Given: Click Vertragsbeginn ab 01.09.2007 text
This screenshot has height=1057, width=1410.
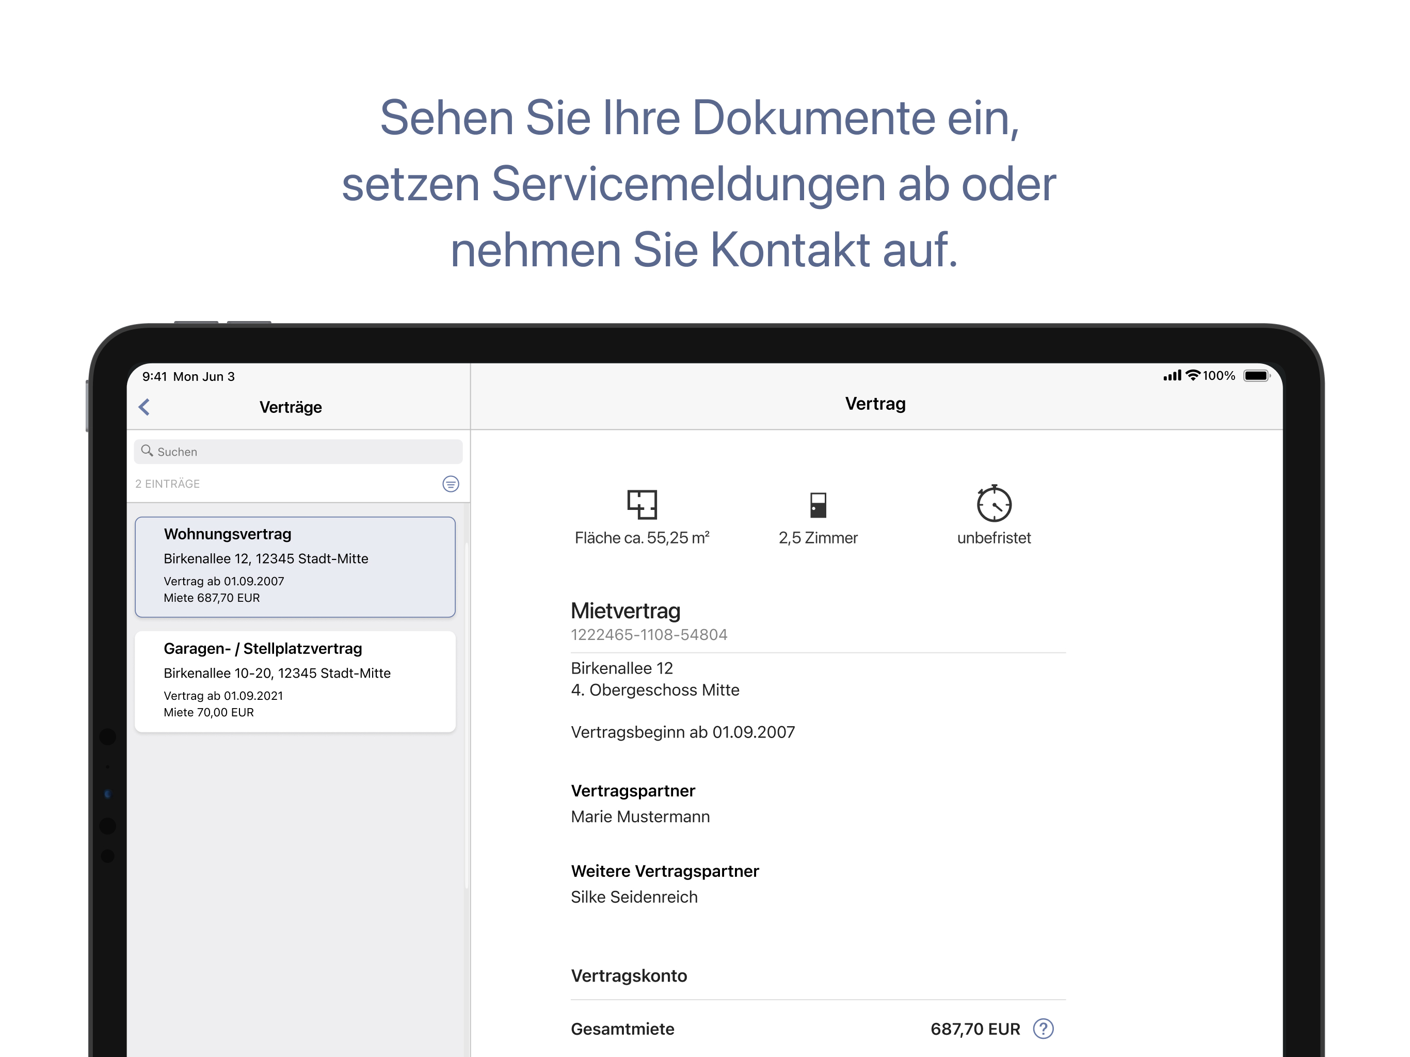Looking at the screenshot, I should pos(683,732).
